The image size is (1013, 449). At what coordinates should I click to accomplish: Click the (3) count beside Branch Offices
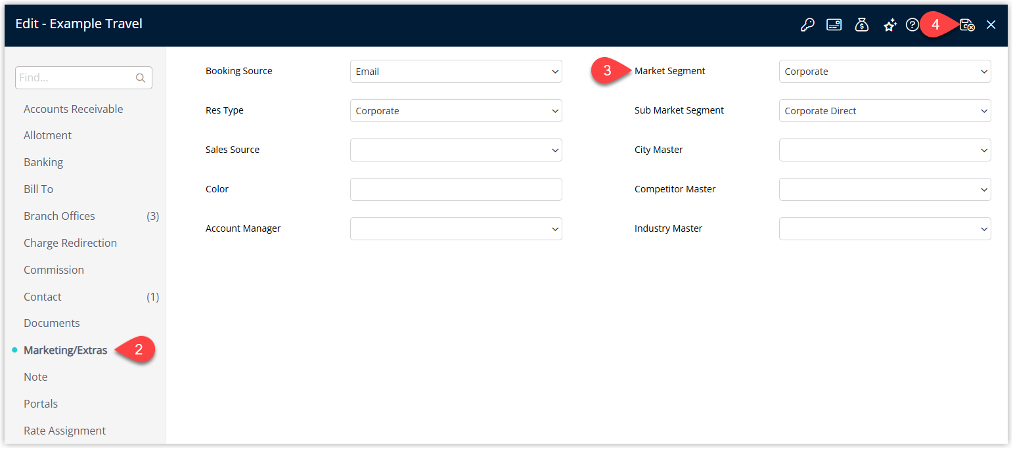pyautogui.click(x=153, y=216)
